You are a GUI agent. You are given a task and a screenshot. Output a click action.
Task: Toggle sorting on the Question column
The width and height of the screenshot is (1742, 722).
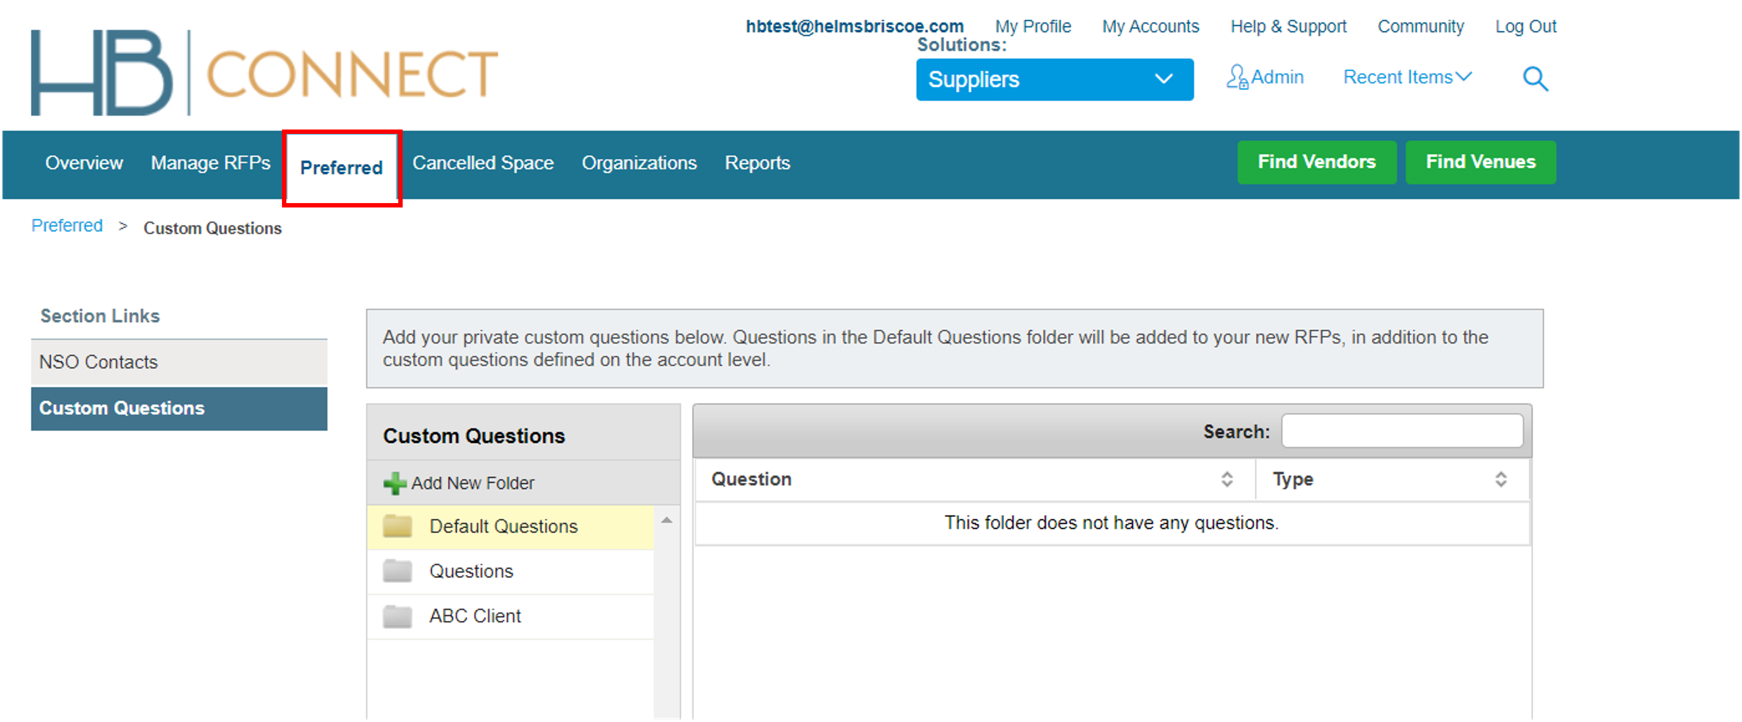(x=1226, y=479)
